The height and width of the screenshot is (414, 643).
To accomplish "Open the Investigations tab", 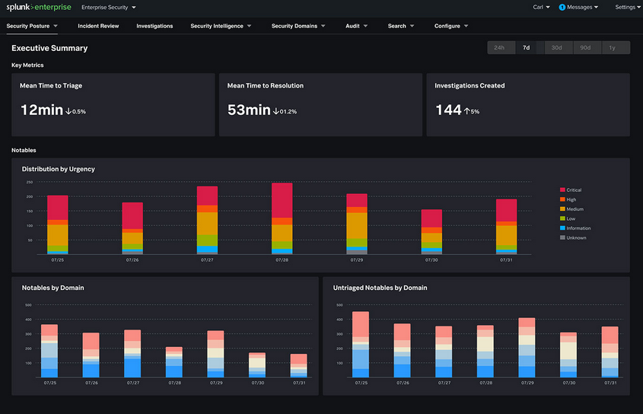I will coord(154,26).
